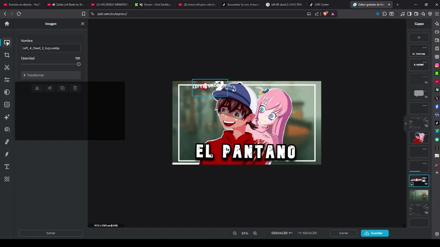The width and height of the screenshot is (440, 247).
Task: Zoom in on the canvas
Action: [x=255, y=233]
